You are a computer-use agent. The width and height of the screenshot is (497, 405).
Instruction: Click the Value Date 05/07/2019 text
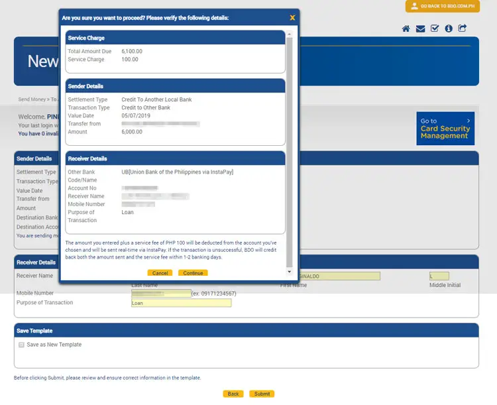(136, 116)
